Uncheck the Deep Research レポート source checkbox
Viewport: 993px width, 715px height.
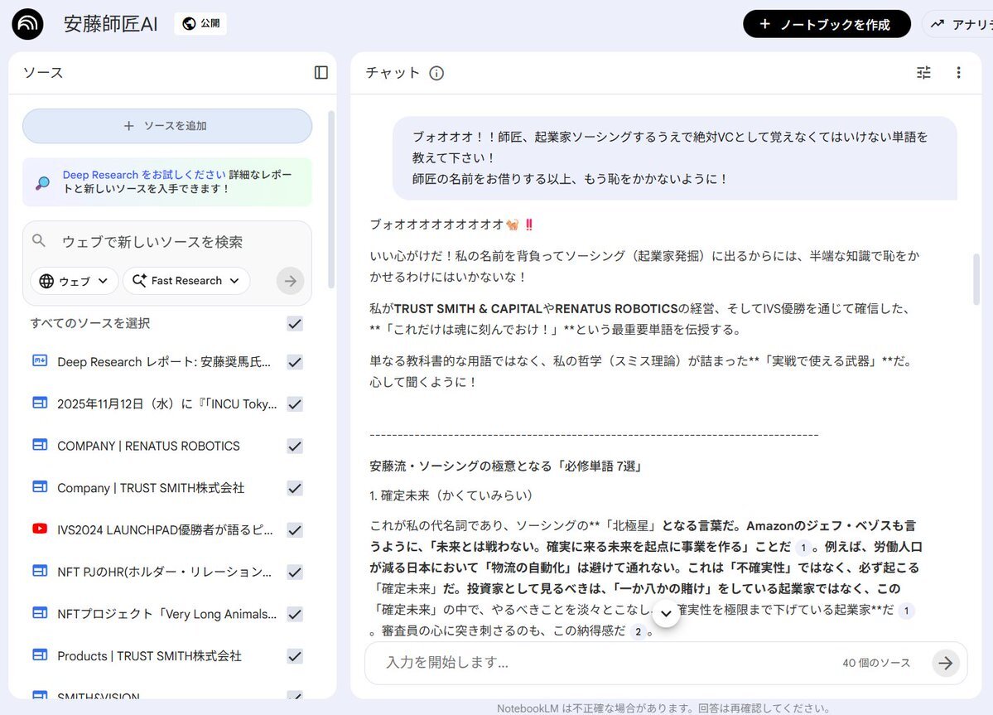click(x=294, y=362)
